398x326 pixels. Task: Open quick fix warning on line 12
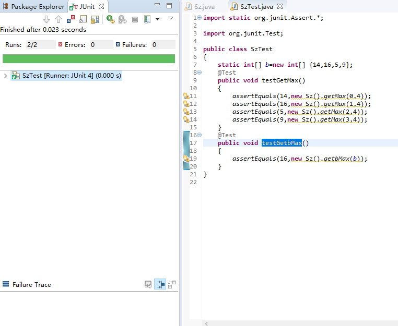(186, 104)
